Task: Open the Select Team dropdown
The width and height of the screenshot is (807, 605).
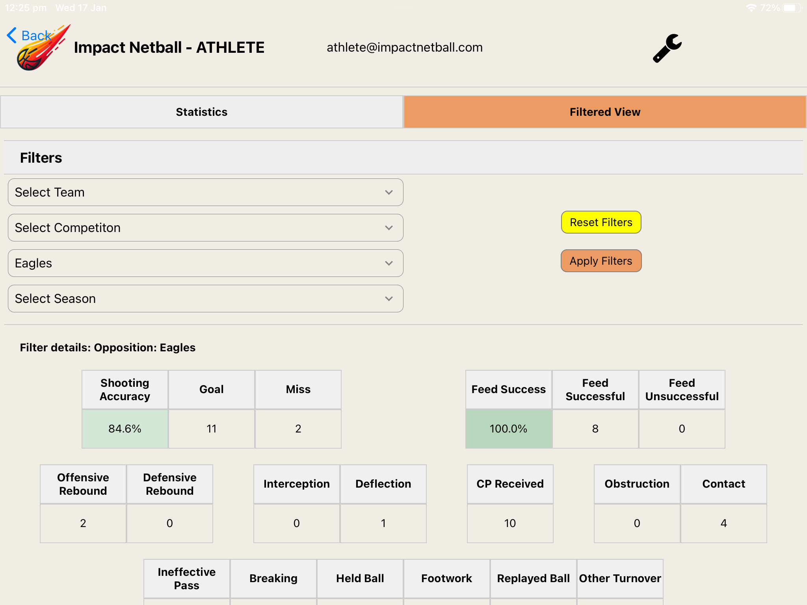Action: (x=205, y=192)
